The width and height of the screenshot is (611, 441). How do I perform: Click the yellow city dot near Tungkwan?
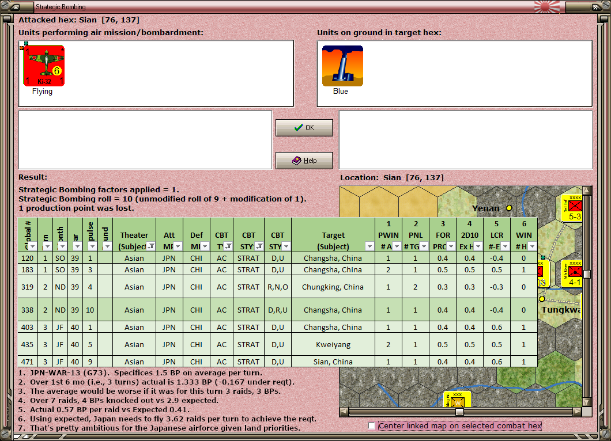tap(542, 299)
